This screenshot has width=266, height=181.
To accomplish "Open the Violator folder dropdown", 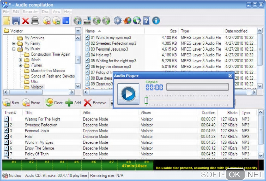I will point(78,31).
